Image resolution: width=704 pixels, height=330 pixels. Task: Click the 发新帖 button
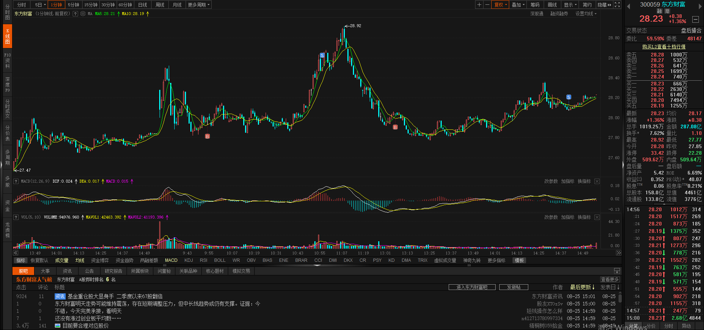514,287
